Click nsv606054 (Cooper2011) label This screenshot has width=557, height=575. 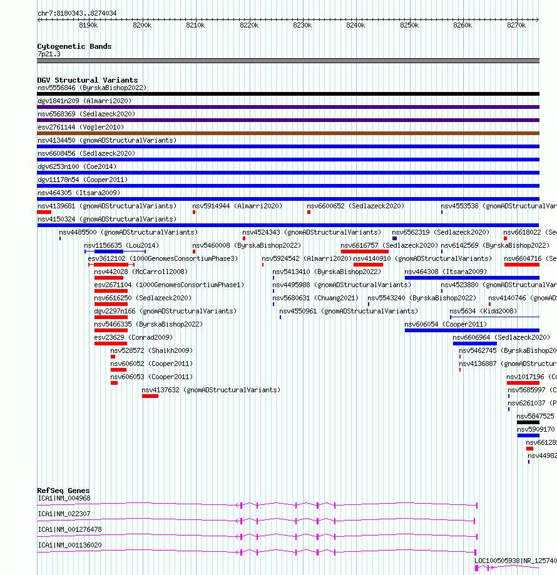[446, 325]
